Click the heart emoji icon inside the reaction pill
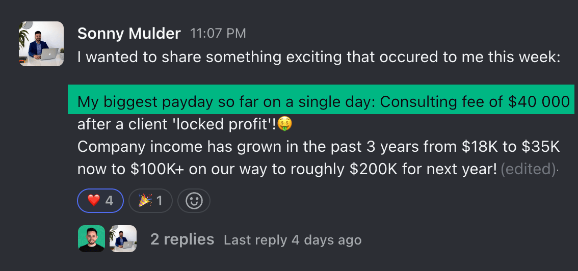578x271 pixels. (94, 201)
